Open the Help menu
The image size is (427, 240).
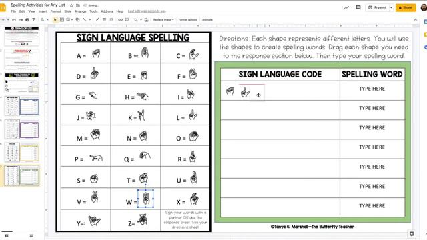click(120, 11)
